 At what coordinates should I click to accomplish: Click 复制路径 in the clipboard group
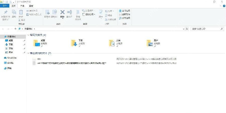(32, 11)
